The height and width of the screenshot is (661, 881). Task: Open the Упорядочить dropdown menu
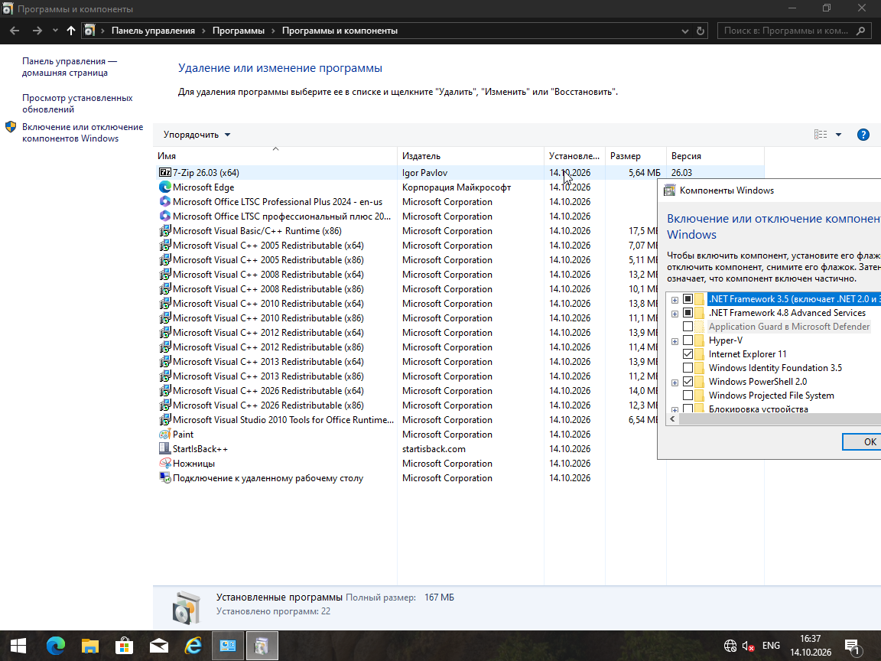pos(197,135)
